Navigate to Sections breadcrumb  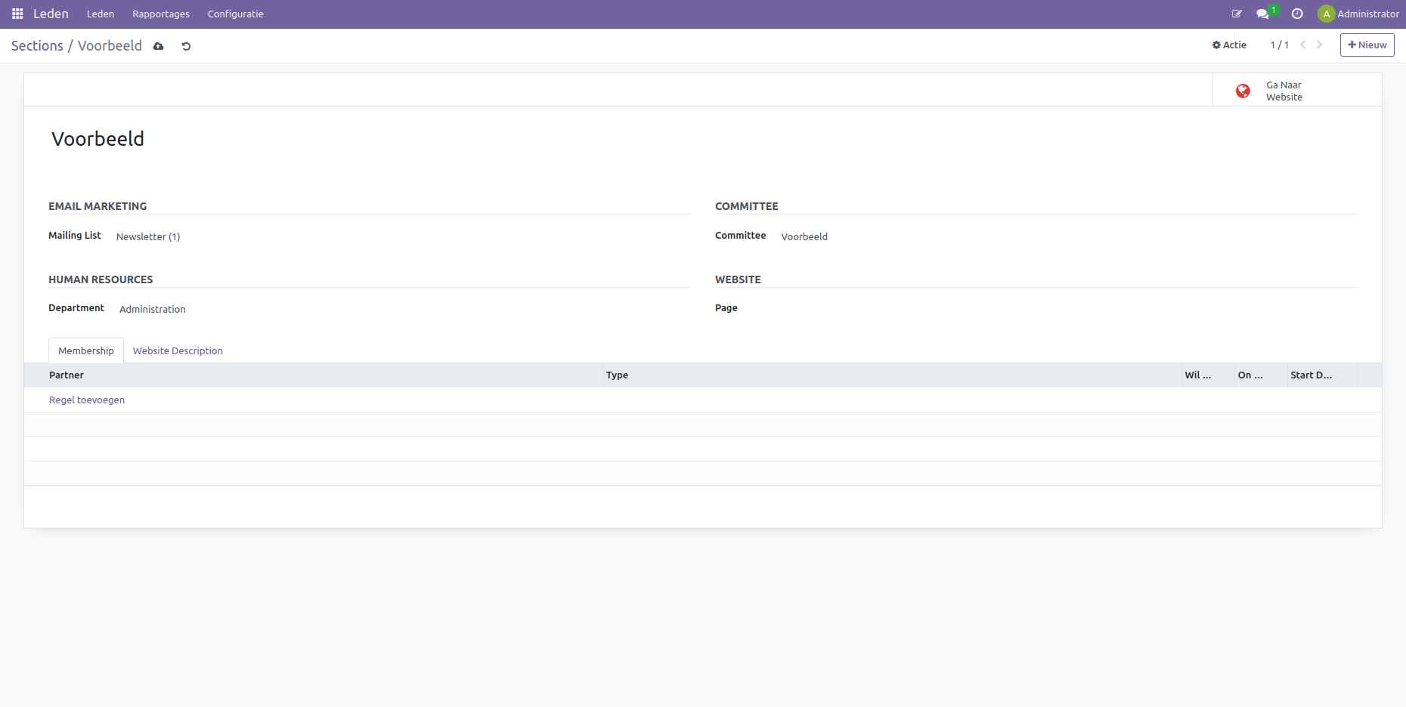point(37,46)
